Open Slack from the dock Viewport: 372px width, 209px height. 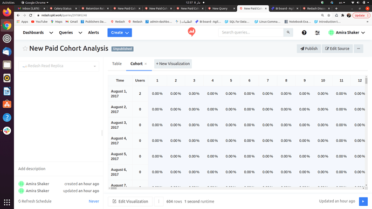7,130
